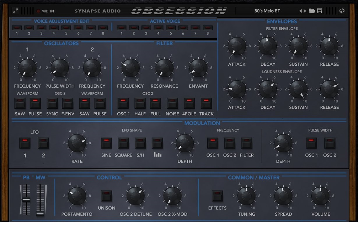Toggle Active Voice button 1

121,28
